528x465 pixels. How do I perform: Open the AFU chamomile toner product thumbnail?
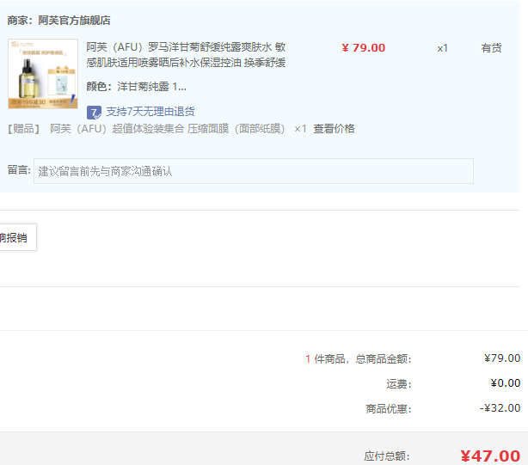[x=43, y=74]
